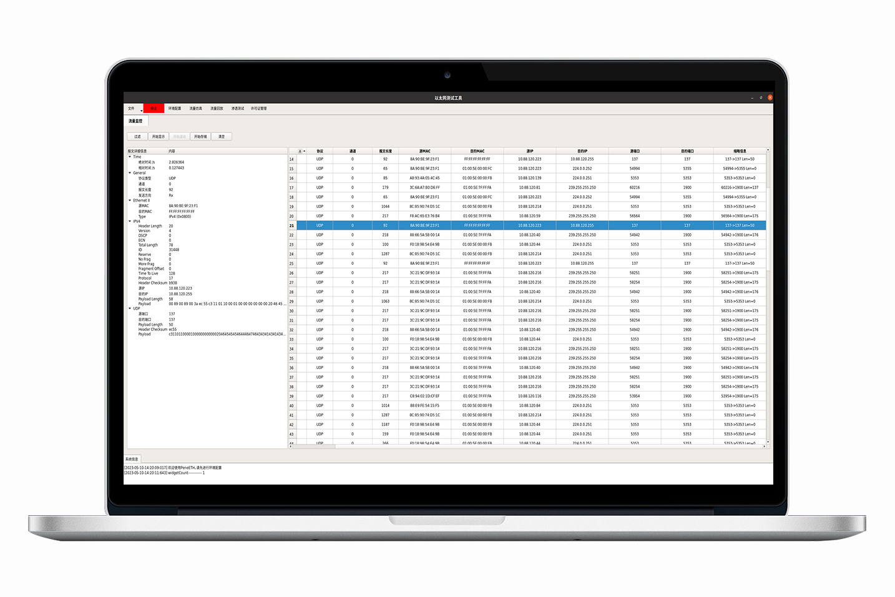The height and width of the screenshot is (597, 895).
Task: Collapse the UDP tree section
Action: 130,308
